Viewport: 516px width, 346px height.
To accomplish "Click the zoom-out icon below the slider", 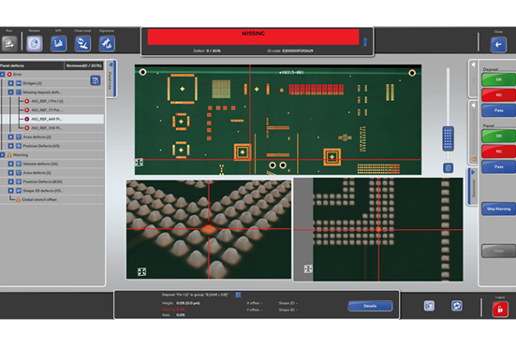I will click(x=448, y=168).
